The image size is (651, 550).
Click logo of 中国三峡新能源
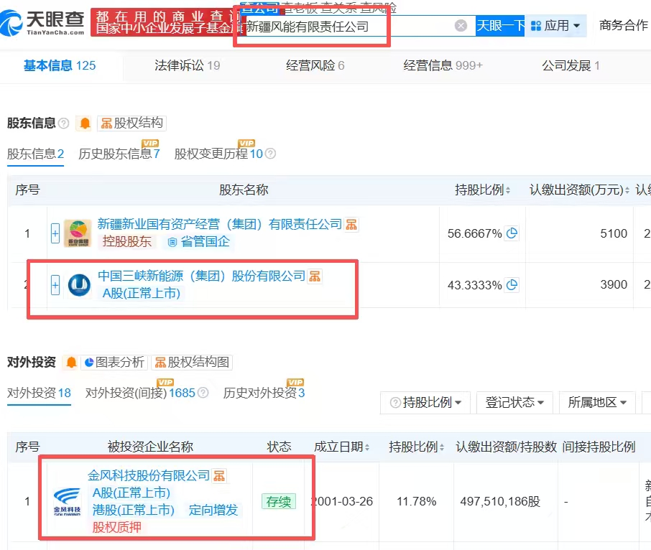point(79,285)
